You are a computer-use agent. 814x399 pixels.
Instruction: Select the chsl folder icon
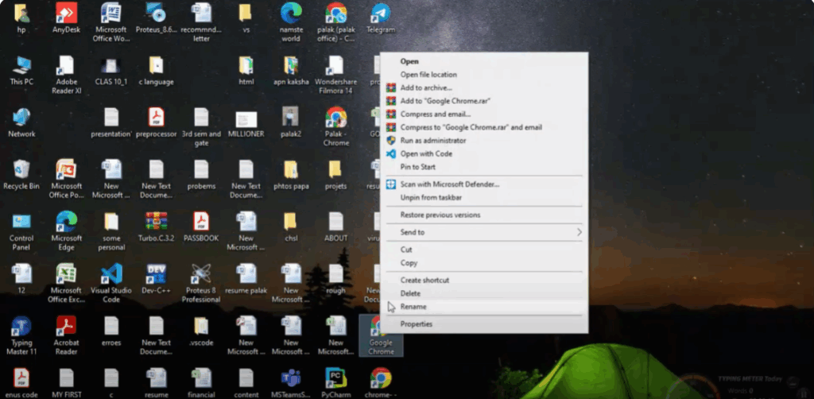tap(291, 227)
